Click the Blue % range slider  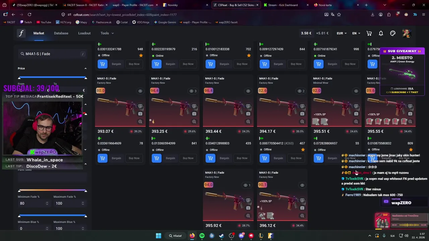tap(52, 216)
